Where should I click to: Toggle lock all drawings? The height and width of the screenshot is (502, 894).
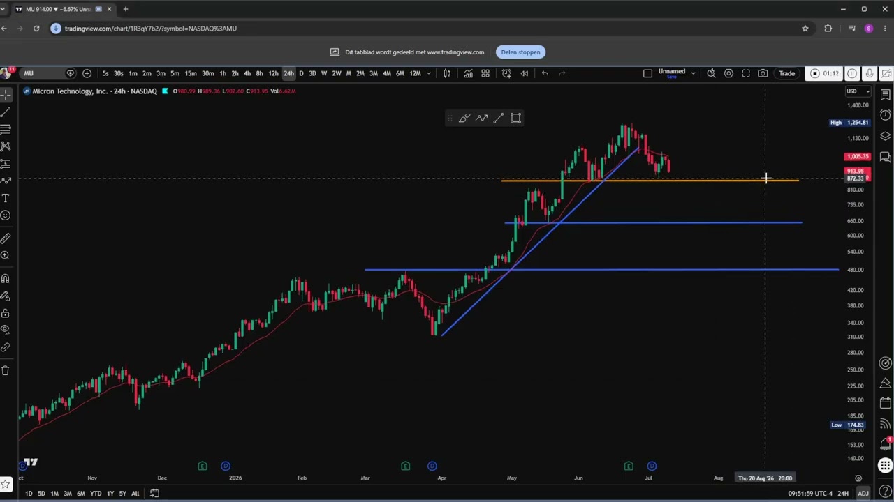tap(6, 313)
